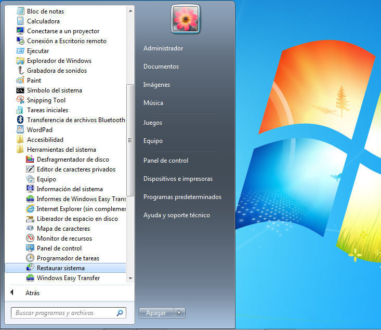Open the Administrador folder link

[x=163, y=48]
